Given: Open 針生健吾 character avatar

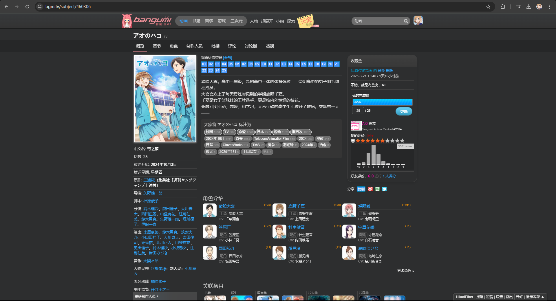Looking at the screenshot, I should coord(279,232).
